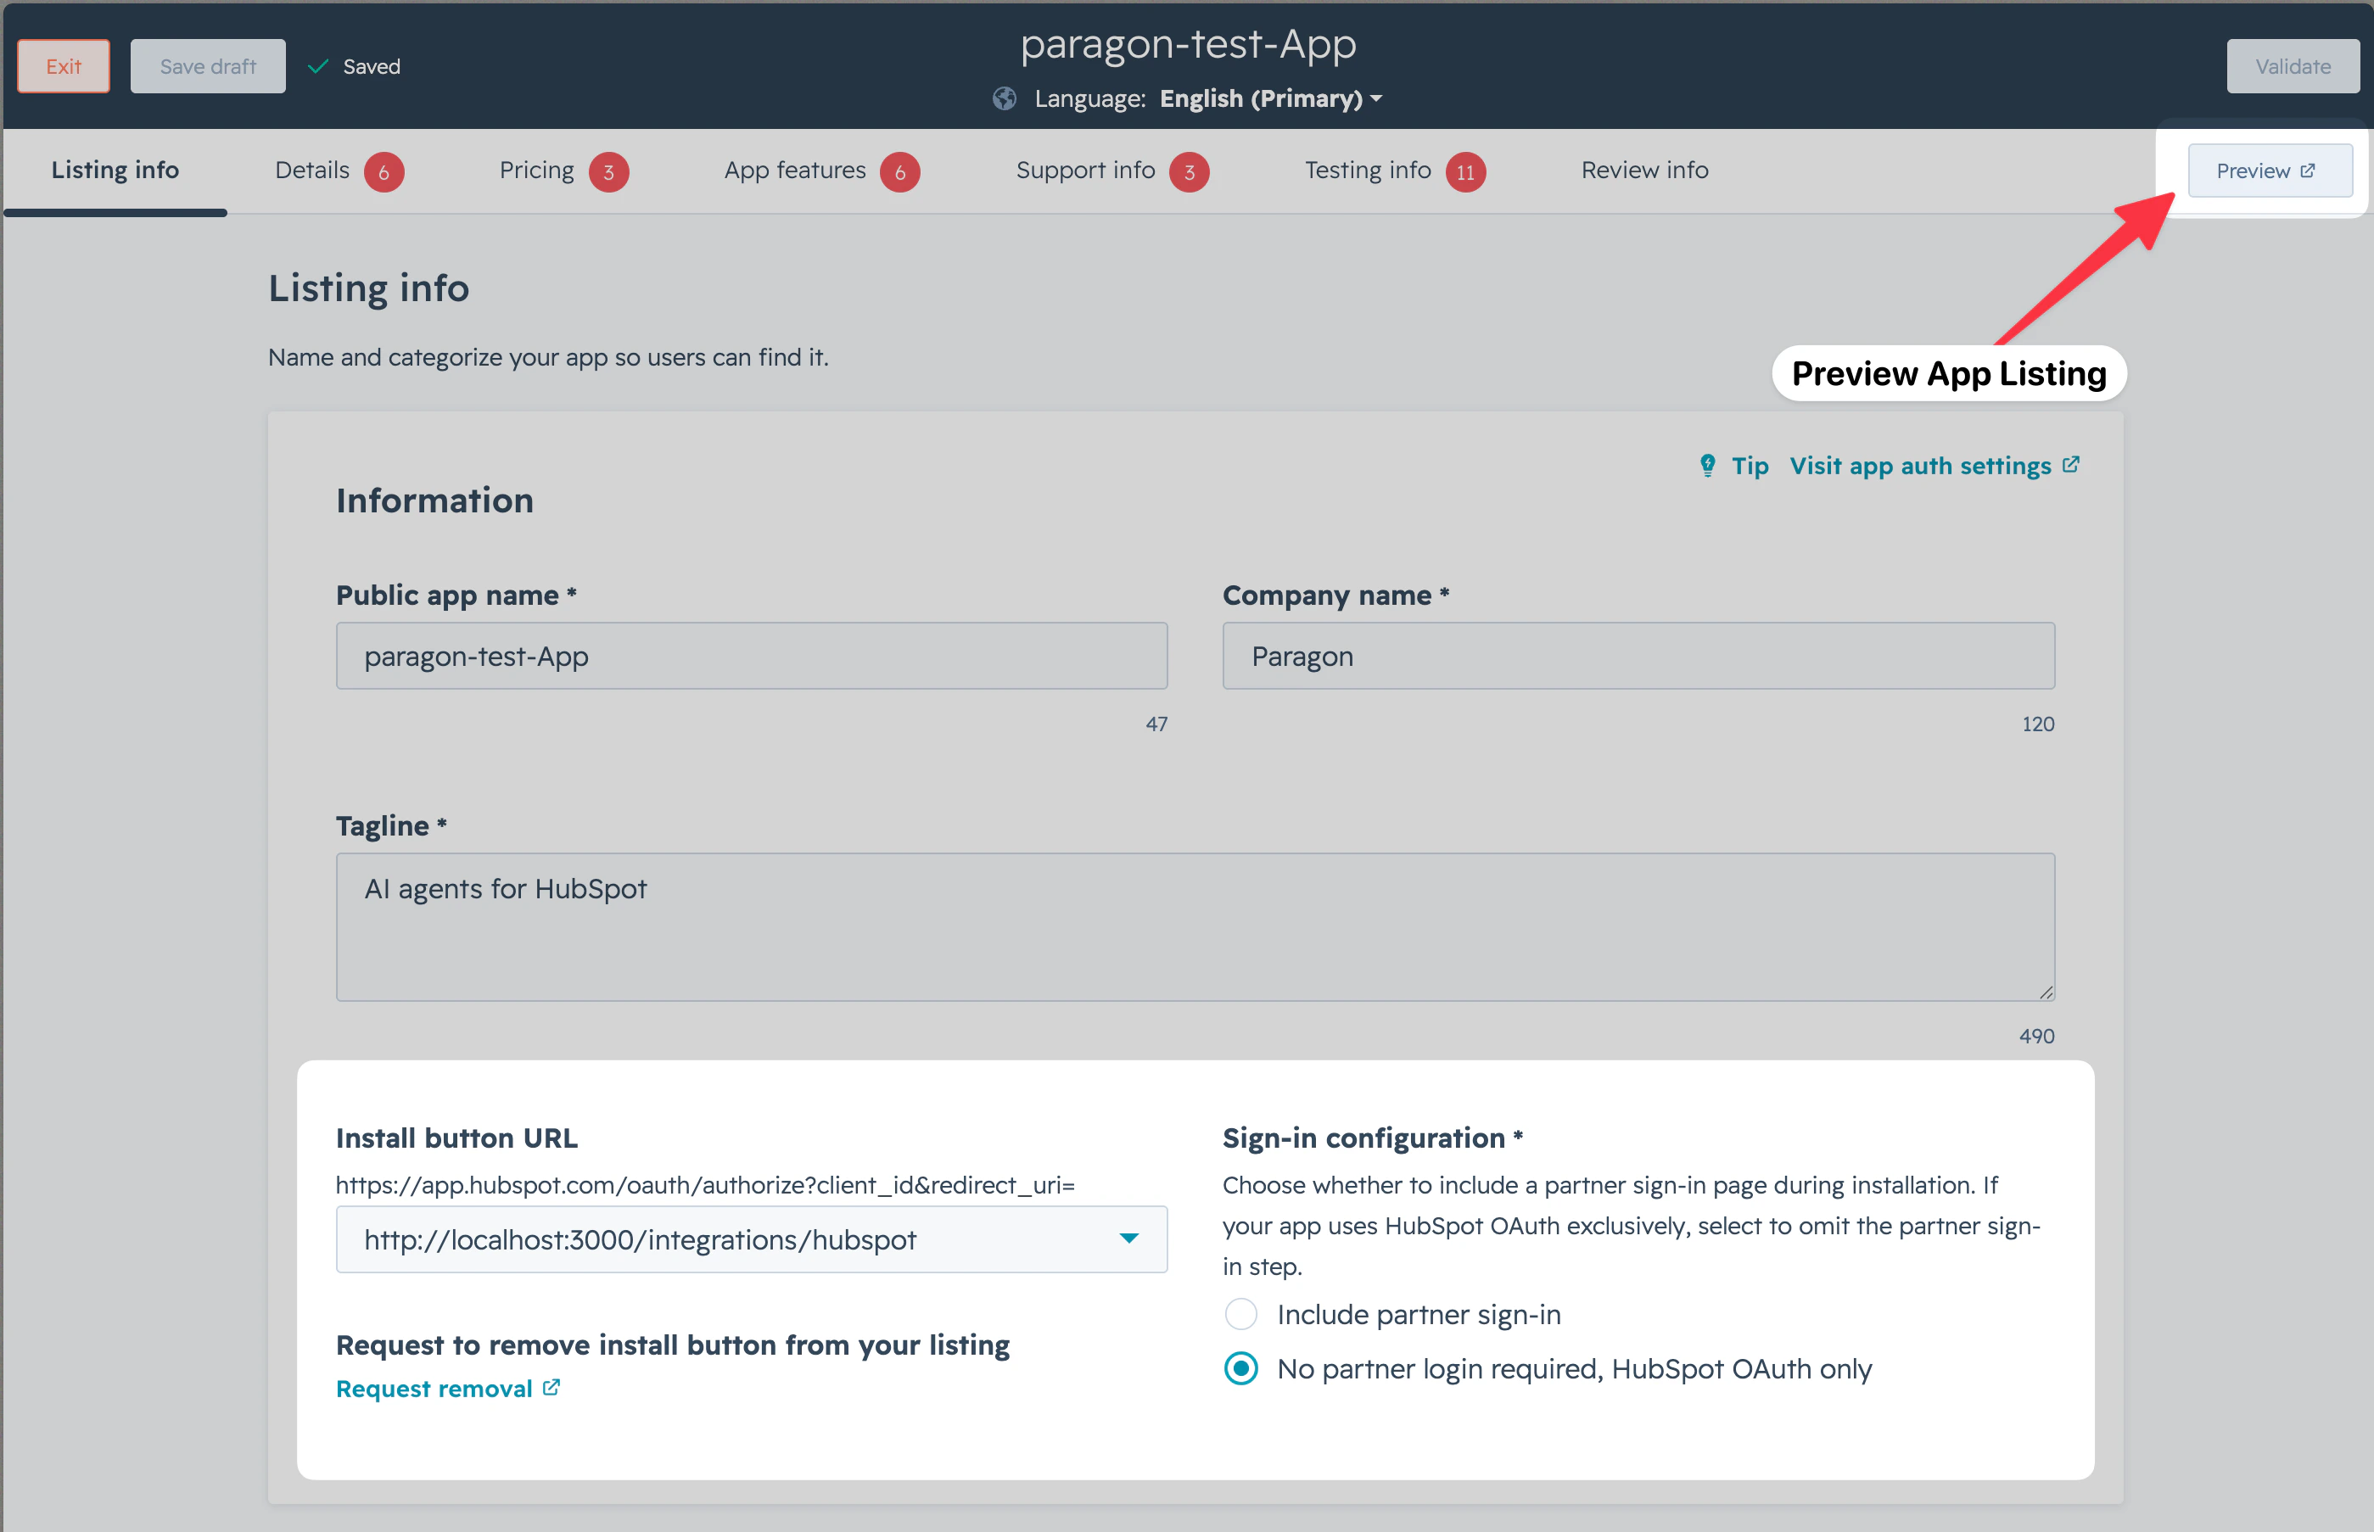Open the Preview app listing button
Screen dimensions: 2374x1532
2270,171
